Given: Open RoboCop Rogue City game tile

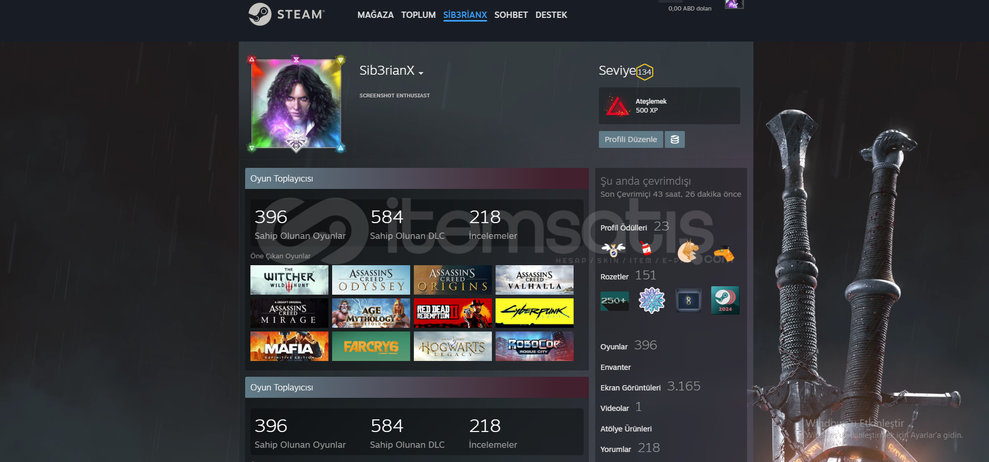Looking at the screenshot, I should pos(534,346).
